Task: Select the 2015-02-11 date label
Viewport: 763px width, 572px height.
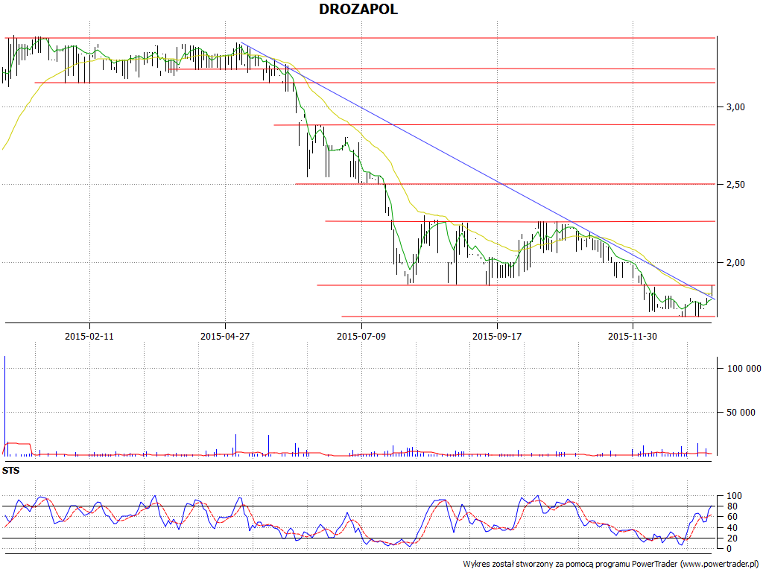Action: coord(89,336)
